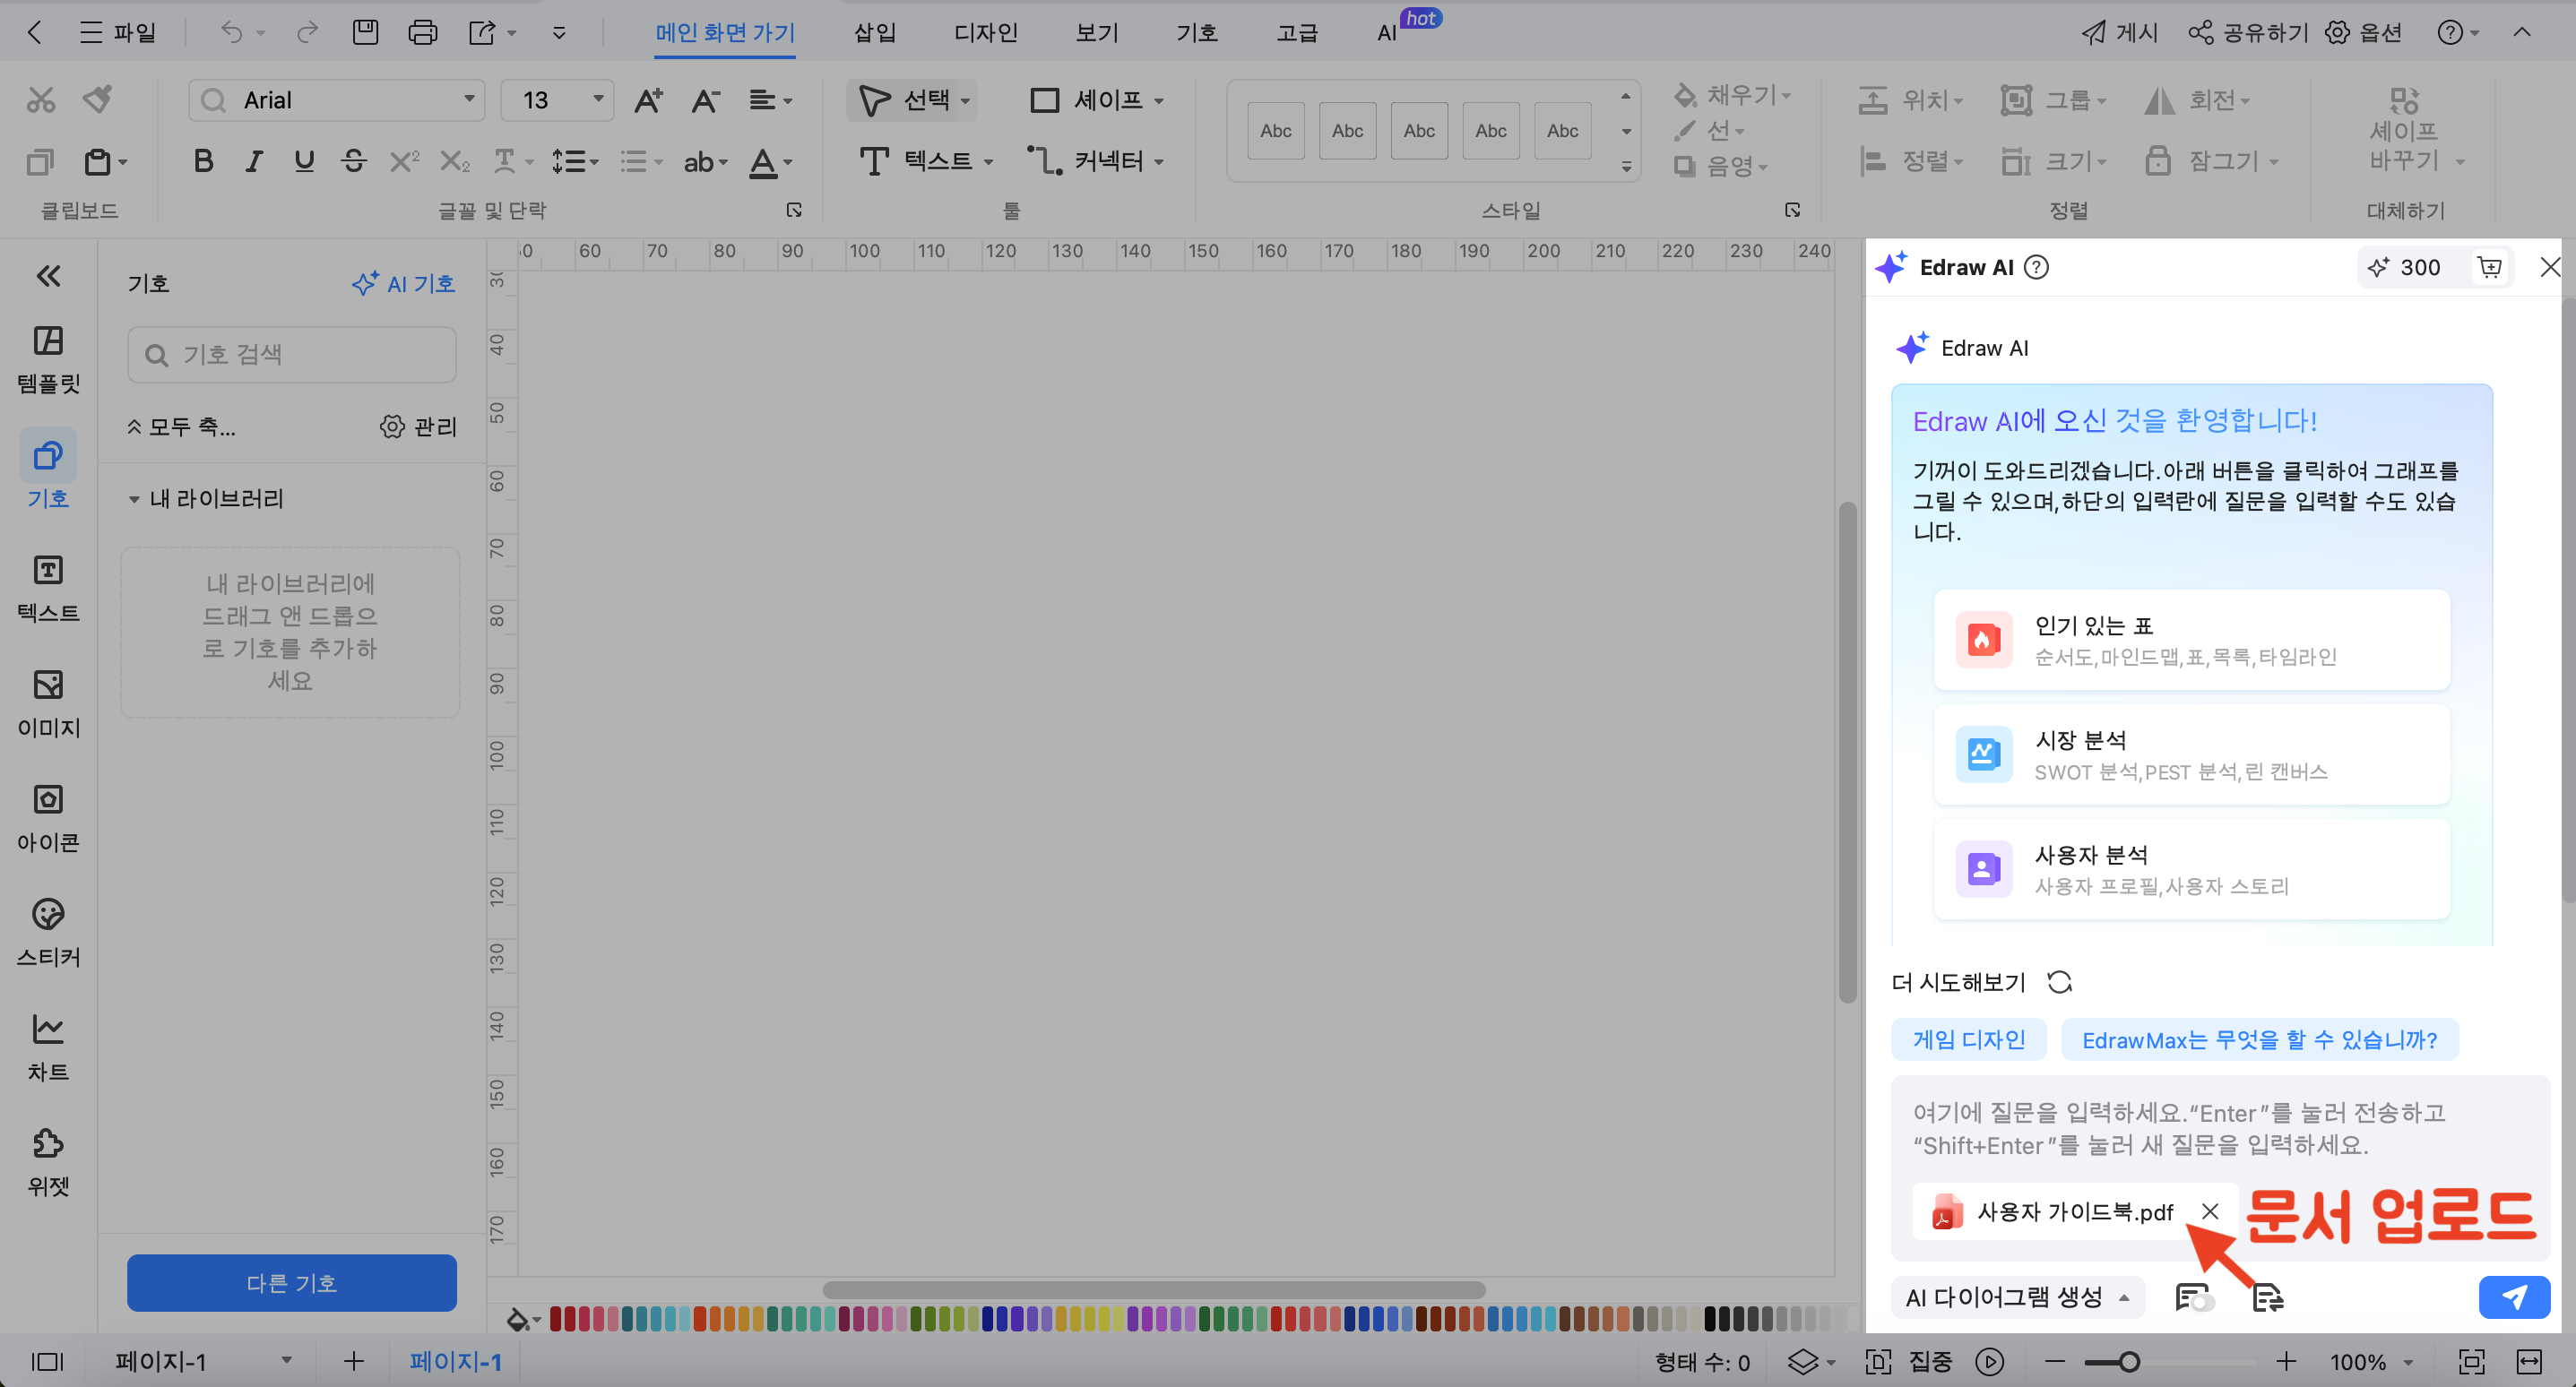This screenshot has height=1387, width=2576.
Task: Switch to the 삽입 (Insert) ribbon tab
Action: click(x=874, y=33)
